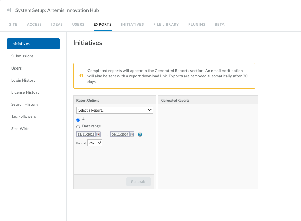Click the Generate button
301x221 pixels.
[x=138, y=182]
